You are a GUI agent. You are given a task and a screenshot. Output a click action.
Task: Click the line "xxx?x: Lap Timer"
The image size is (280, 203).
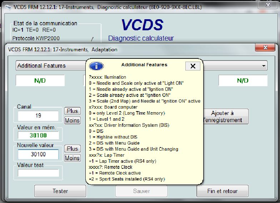106,155
